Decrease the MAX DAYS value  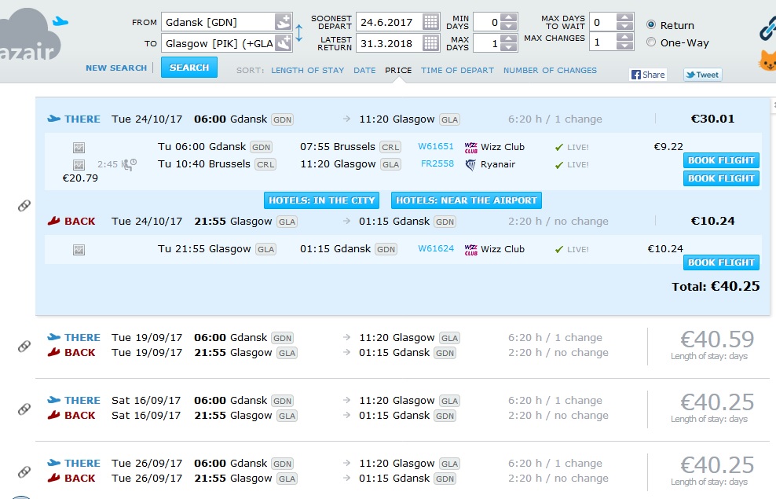(x=509, y=47)
